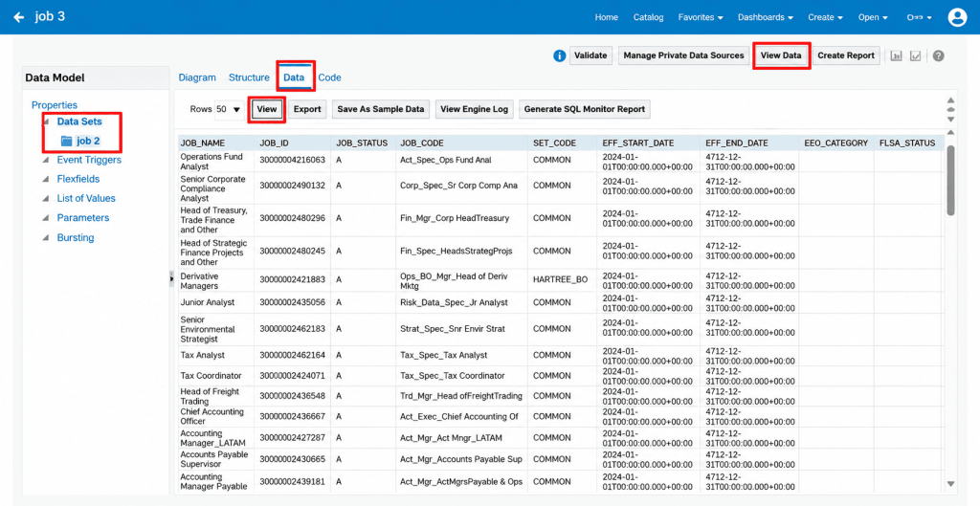This screenshot has width=980, height=506.
Task: Click the JOB_STATUS column header
Action: pyautogui.click(x=363, y=143)
